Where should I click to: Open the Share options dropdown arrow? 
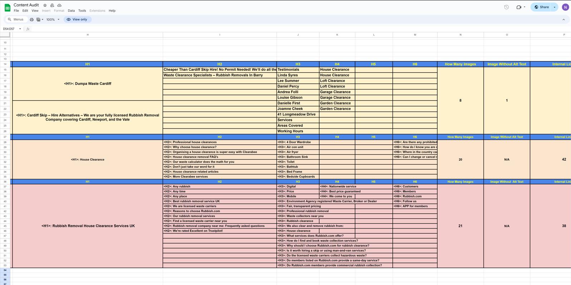click(555, 7)
